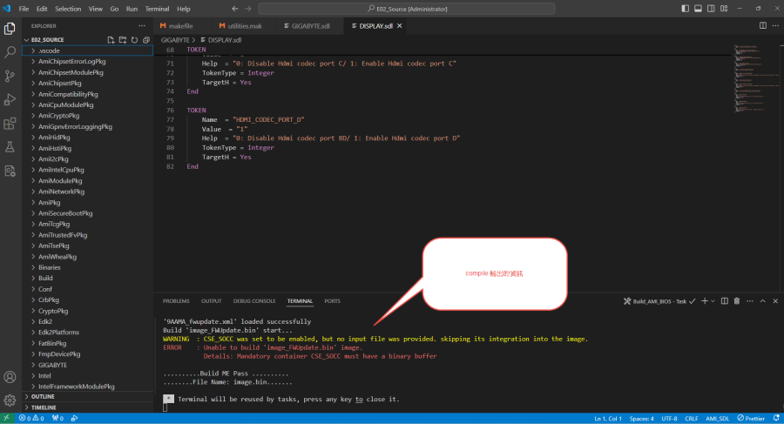Click Refresh Explorer icon
Viewport: 784px width, 424px height.
click(x=133, y=40)
